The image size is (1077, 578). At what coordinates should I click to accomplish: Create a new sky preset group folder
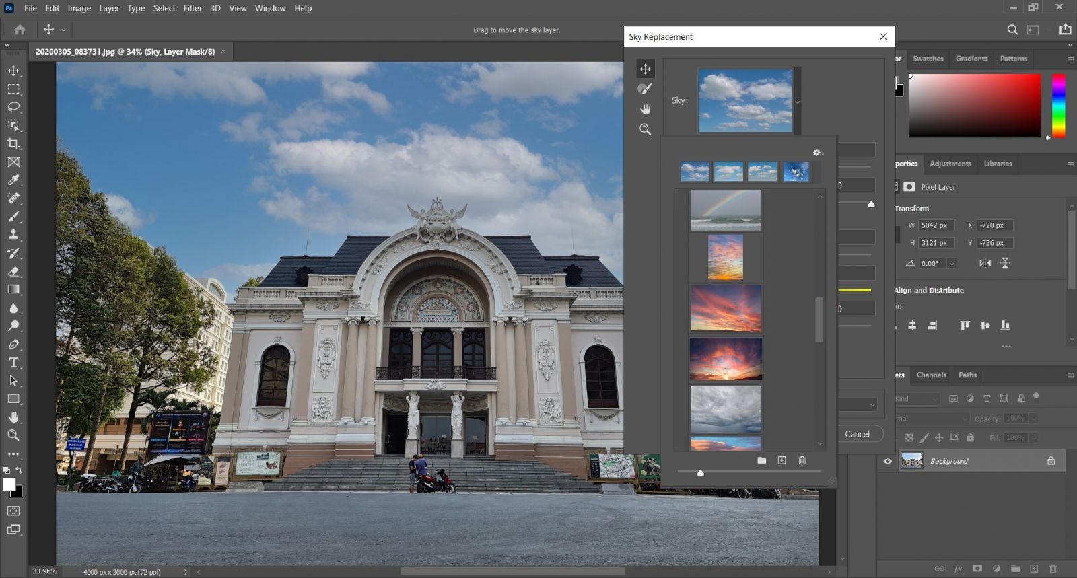click(x=761, y=460)
